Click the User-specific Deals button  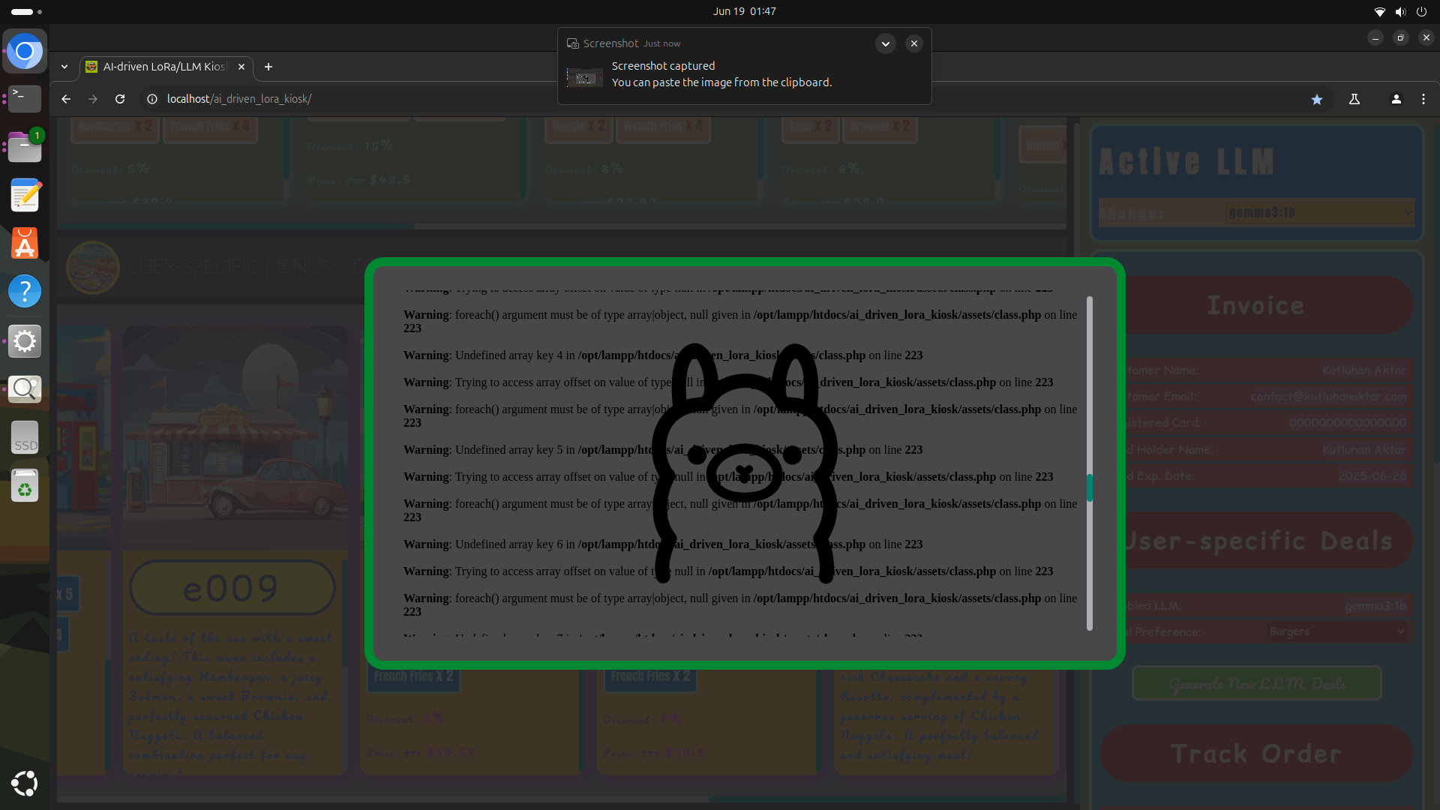pos(1255,541)
